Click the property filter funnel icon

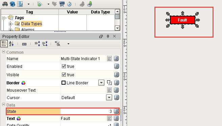[x=58, y=44]
